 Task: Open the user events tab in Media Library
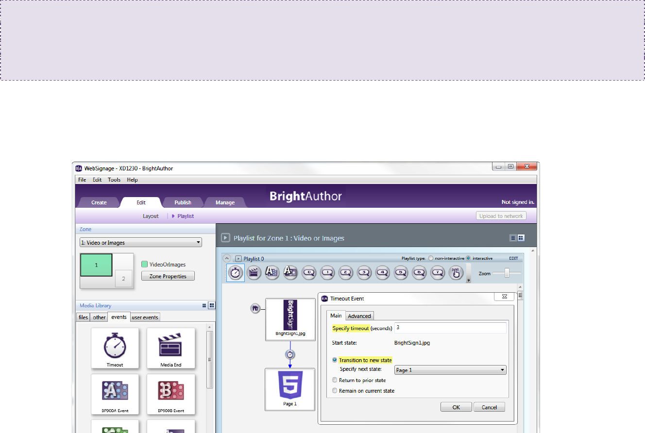click(145, 317)
